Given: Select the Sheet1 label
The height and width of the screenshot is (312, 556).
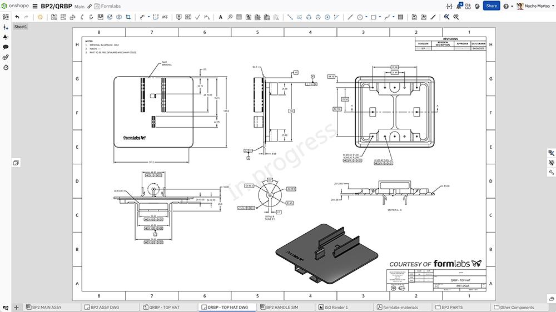Looking at the screenshot, I should point(21,27).
